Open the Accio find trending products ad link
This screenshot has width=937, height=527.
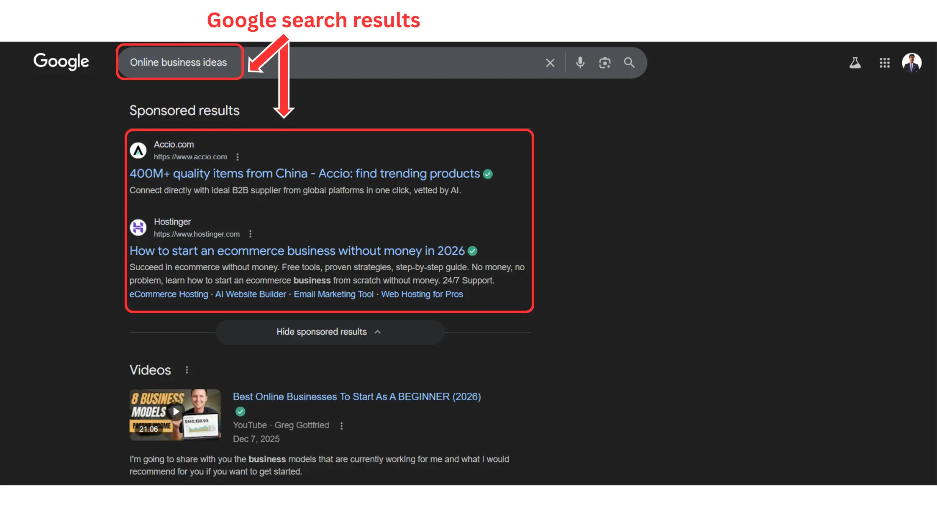click(x=305, y=174)
